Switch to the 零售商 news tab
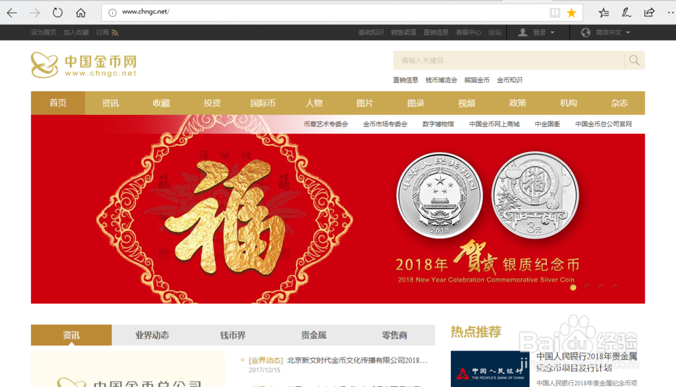This screenshot has height=387, width=676. (395, 335)
